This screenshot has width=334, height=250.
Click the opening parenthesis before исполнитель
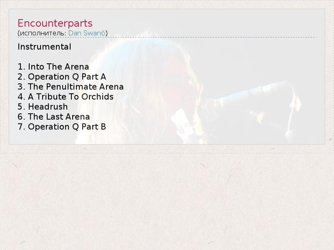pos(18,33)
